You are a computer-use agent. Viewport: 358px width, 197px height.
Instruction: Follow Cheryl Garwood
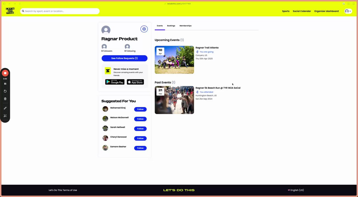pyautogui.click(x=140, y=138)
